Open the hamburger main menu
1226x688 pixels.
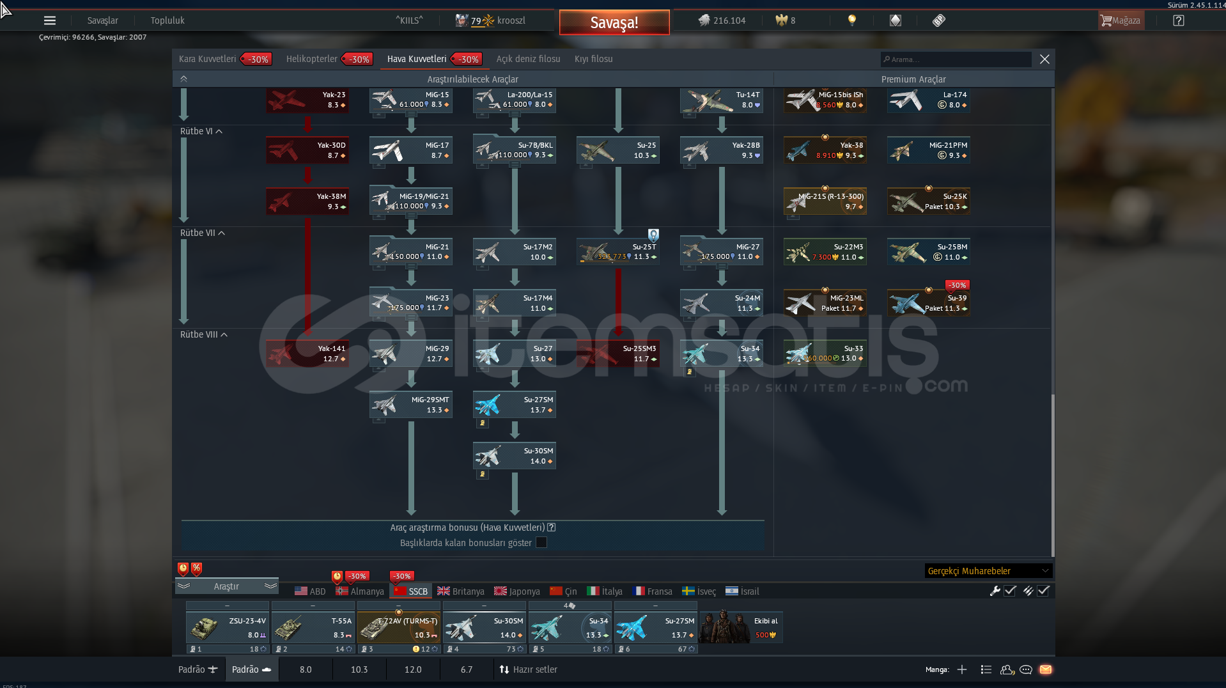50,20
